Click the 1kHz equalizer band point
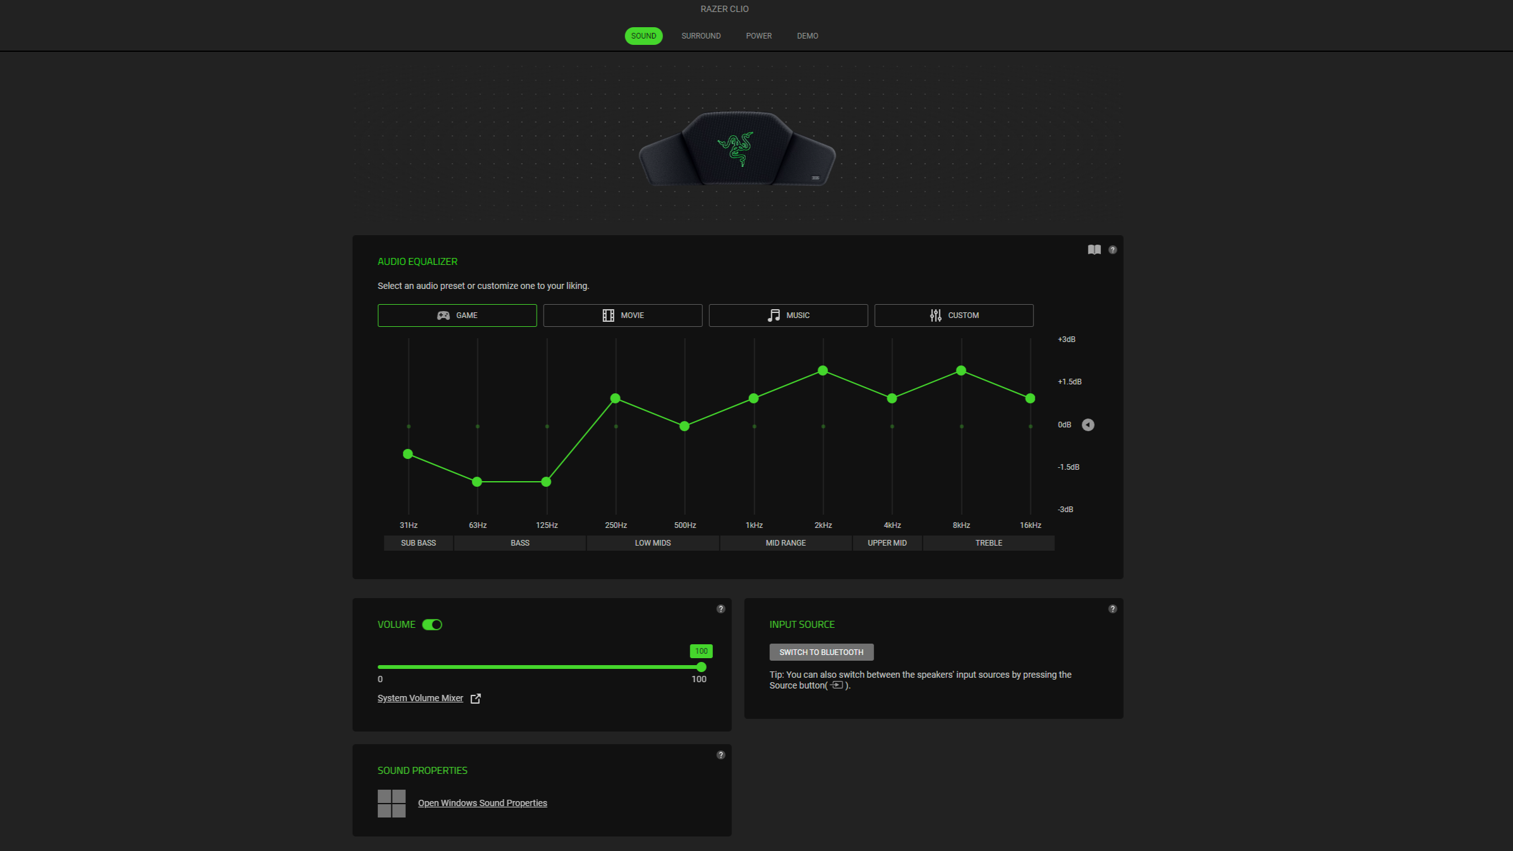The width and height of the screenshot is (1513, 851). point(753,398)
